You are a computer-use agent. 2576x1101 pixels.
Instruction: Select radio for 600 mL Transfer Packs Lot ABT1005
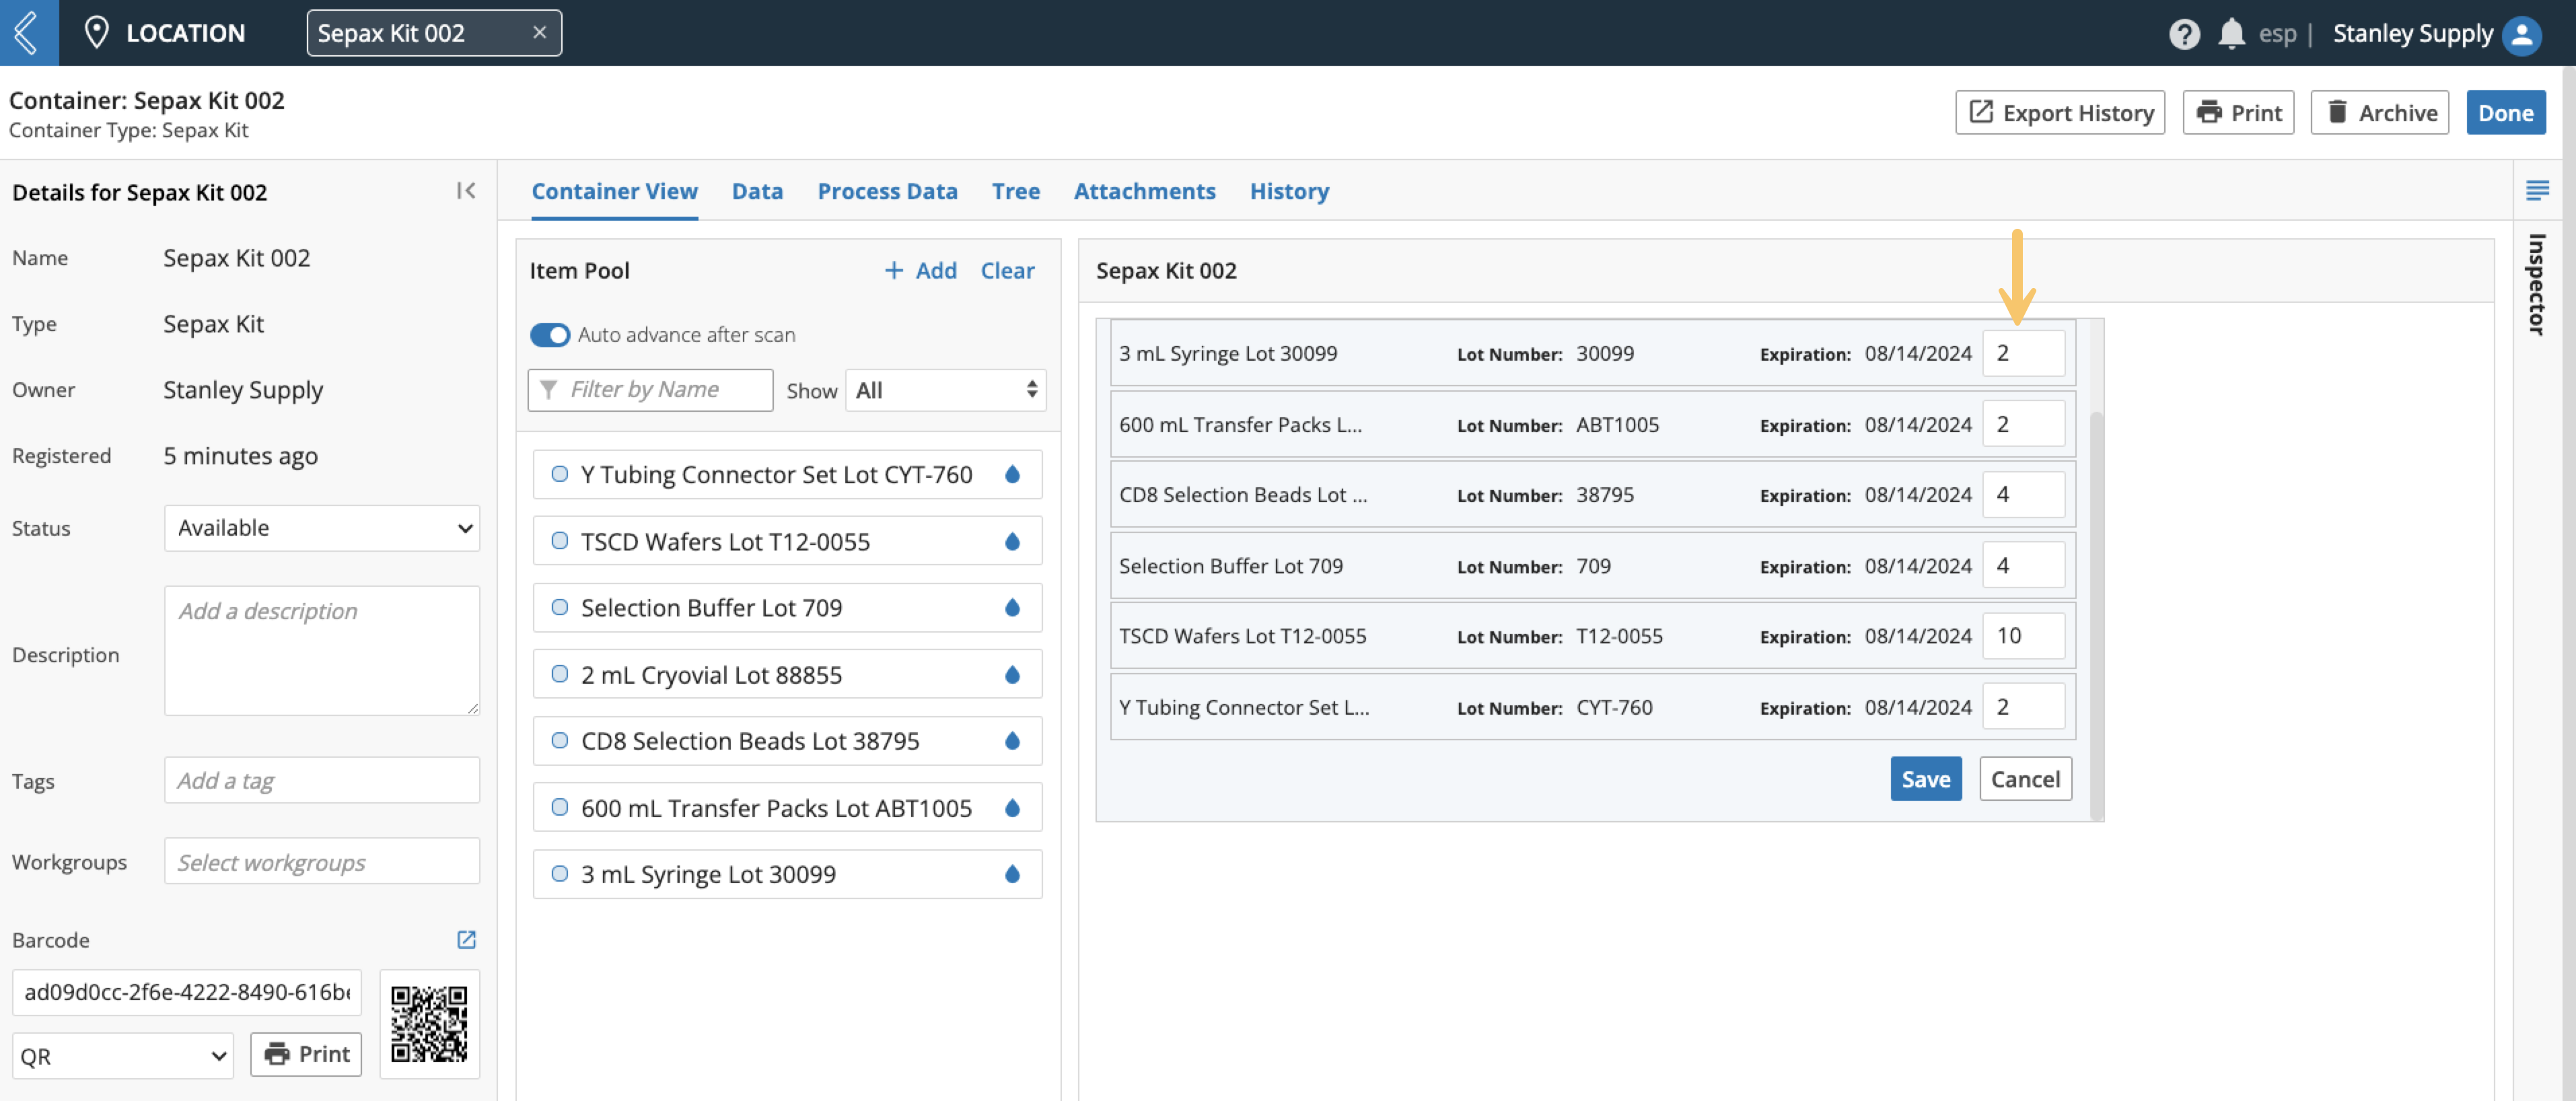(x=560, y=807)
